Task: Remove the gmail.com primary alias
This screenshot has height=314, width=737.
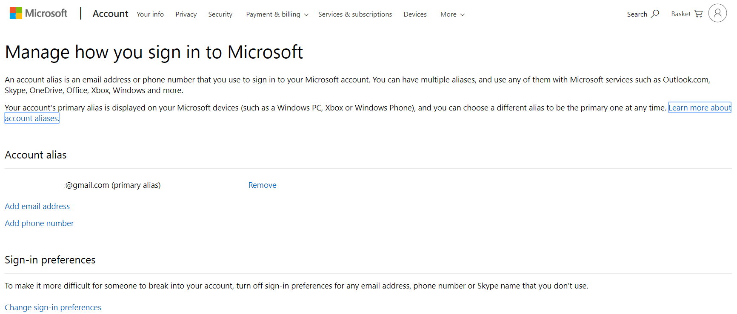Action: [x=262, y=185]
